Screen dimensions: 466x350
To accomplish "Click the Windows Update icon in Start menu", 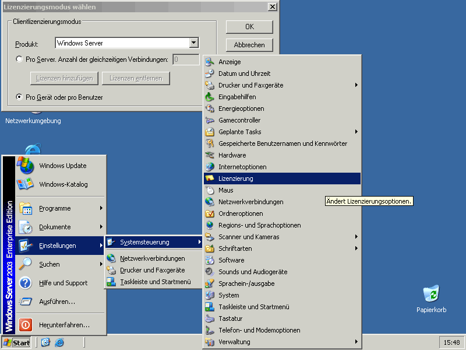I will pos(25,165).
